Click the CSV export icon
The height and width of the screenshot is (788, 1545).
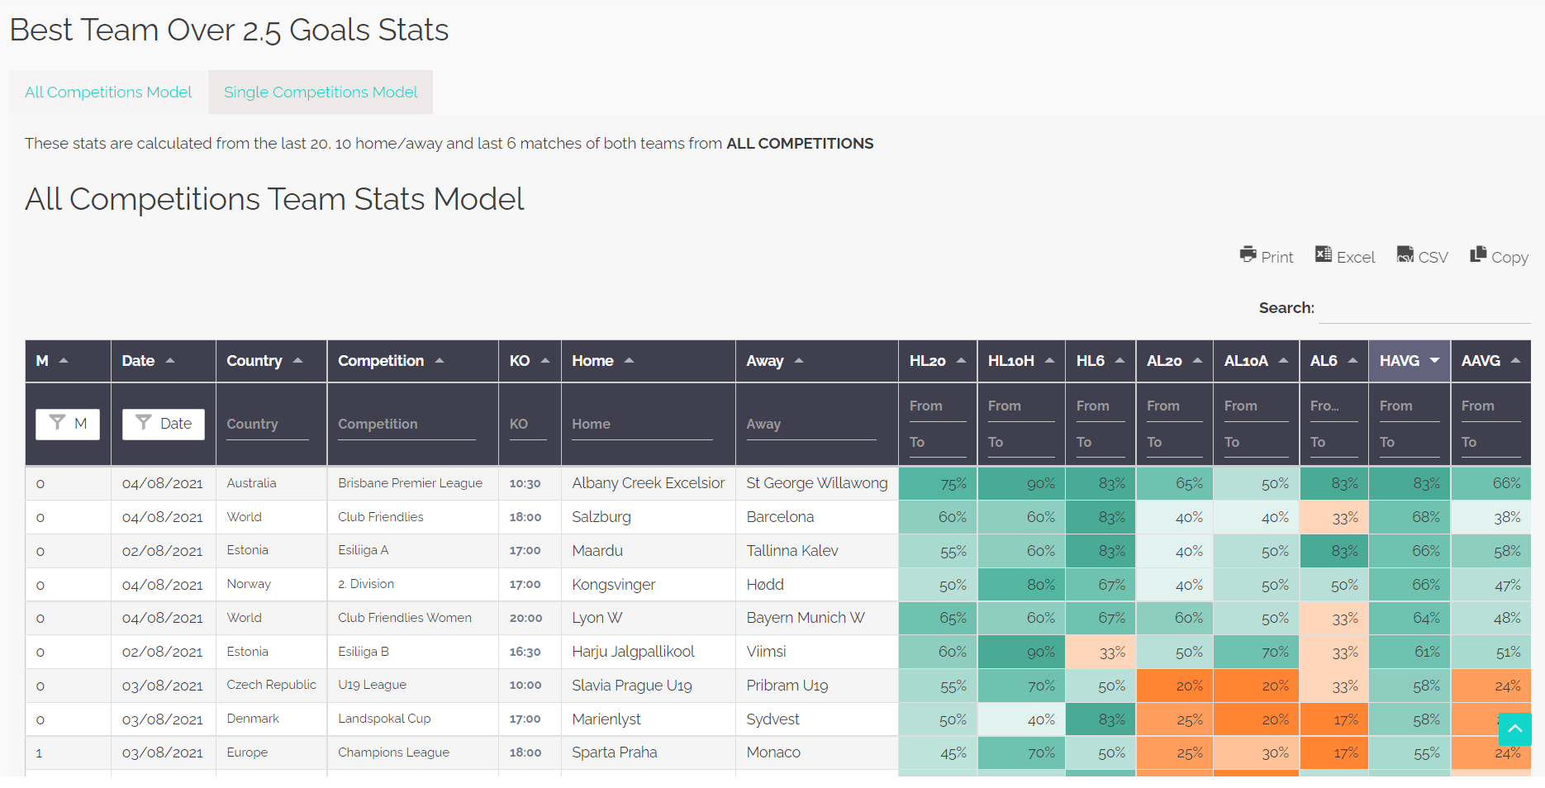(x=1421, y=256)
